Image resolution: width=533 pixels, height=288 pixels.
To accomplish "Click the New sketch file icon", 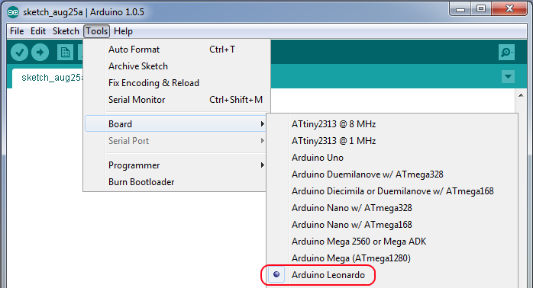I will (x=65, y=53).
